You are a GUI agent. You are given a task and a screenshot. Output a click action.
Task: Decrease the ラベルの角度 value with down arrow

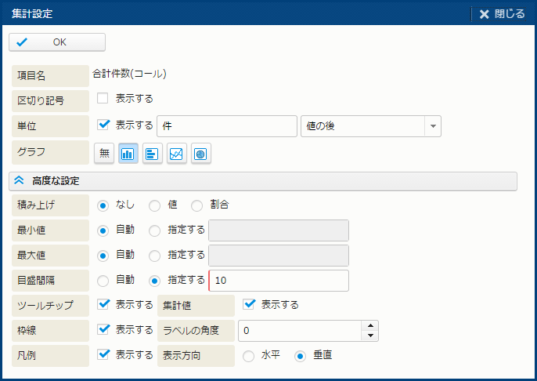click(x=371, y=336)
